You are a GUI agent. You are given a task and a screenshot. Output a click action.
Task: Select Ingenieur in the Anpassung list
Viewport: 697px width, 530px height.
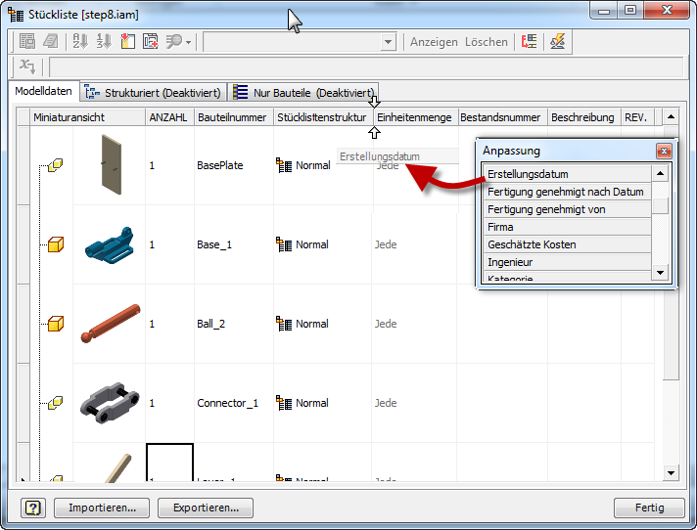point(568,262)
